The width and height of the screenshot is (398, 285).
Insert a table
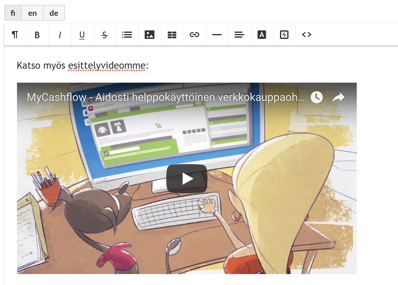pos(172,35)
